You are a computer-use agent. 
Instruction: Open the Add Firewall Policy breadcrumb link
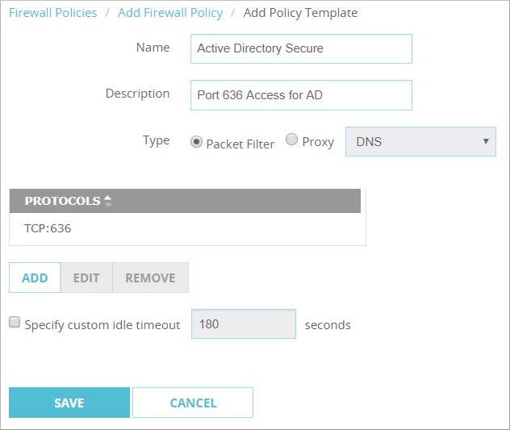[x=170, y=13]
